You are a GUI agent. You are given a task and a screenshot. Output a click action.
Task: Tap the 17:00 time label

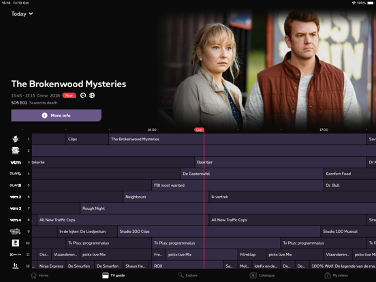(324, 129)
